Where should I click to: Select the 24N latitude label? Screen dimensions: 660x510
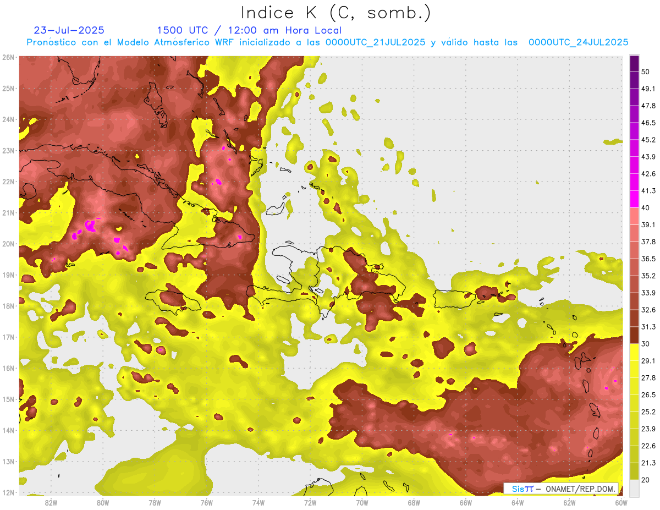pyautogui.click(x=8, y=119)
